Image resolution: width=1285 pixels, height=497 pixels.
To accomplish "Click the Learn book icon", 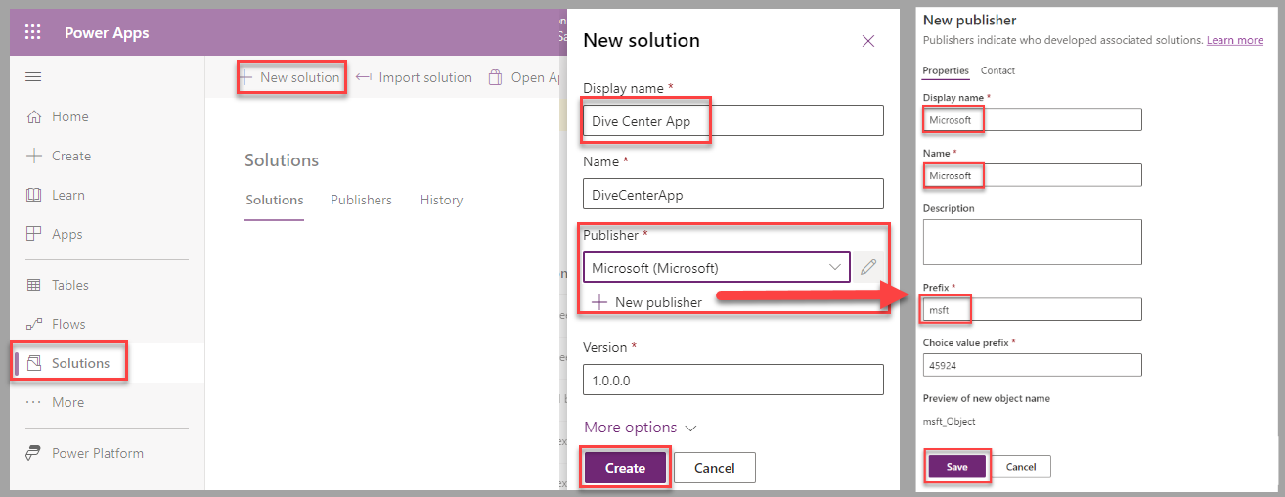I will coord(33,195).
